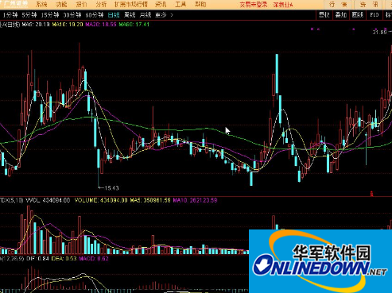Open the 扩展市场行情 menu
The height and width of the screenshot is (293, 392).
click(x=131, y=4)
